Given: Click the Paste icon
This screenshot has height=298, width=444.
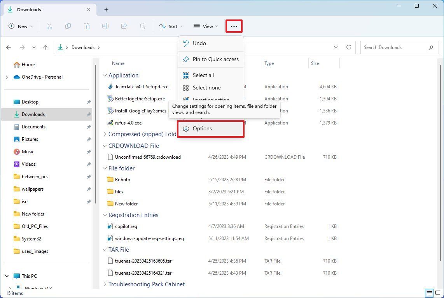Looking at the screenshot, I should coord(86,26).
